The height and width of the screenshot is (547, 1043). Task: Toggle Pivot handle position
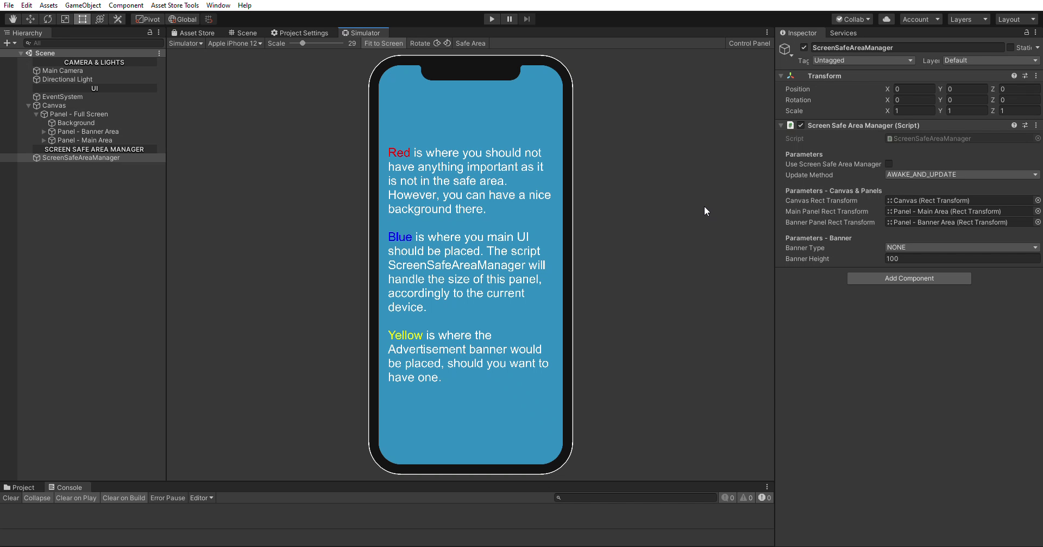pyautogui.click(x=148, y=19)
